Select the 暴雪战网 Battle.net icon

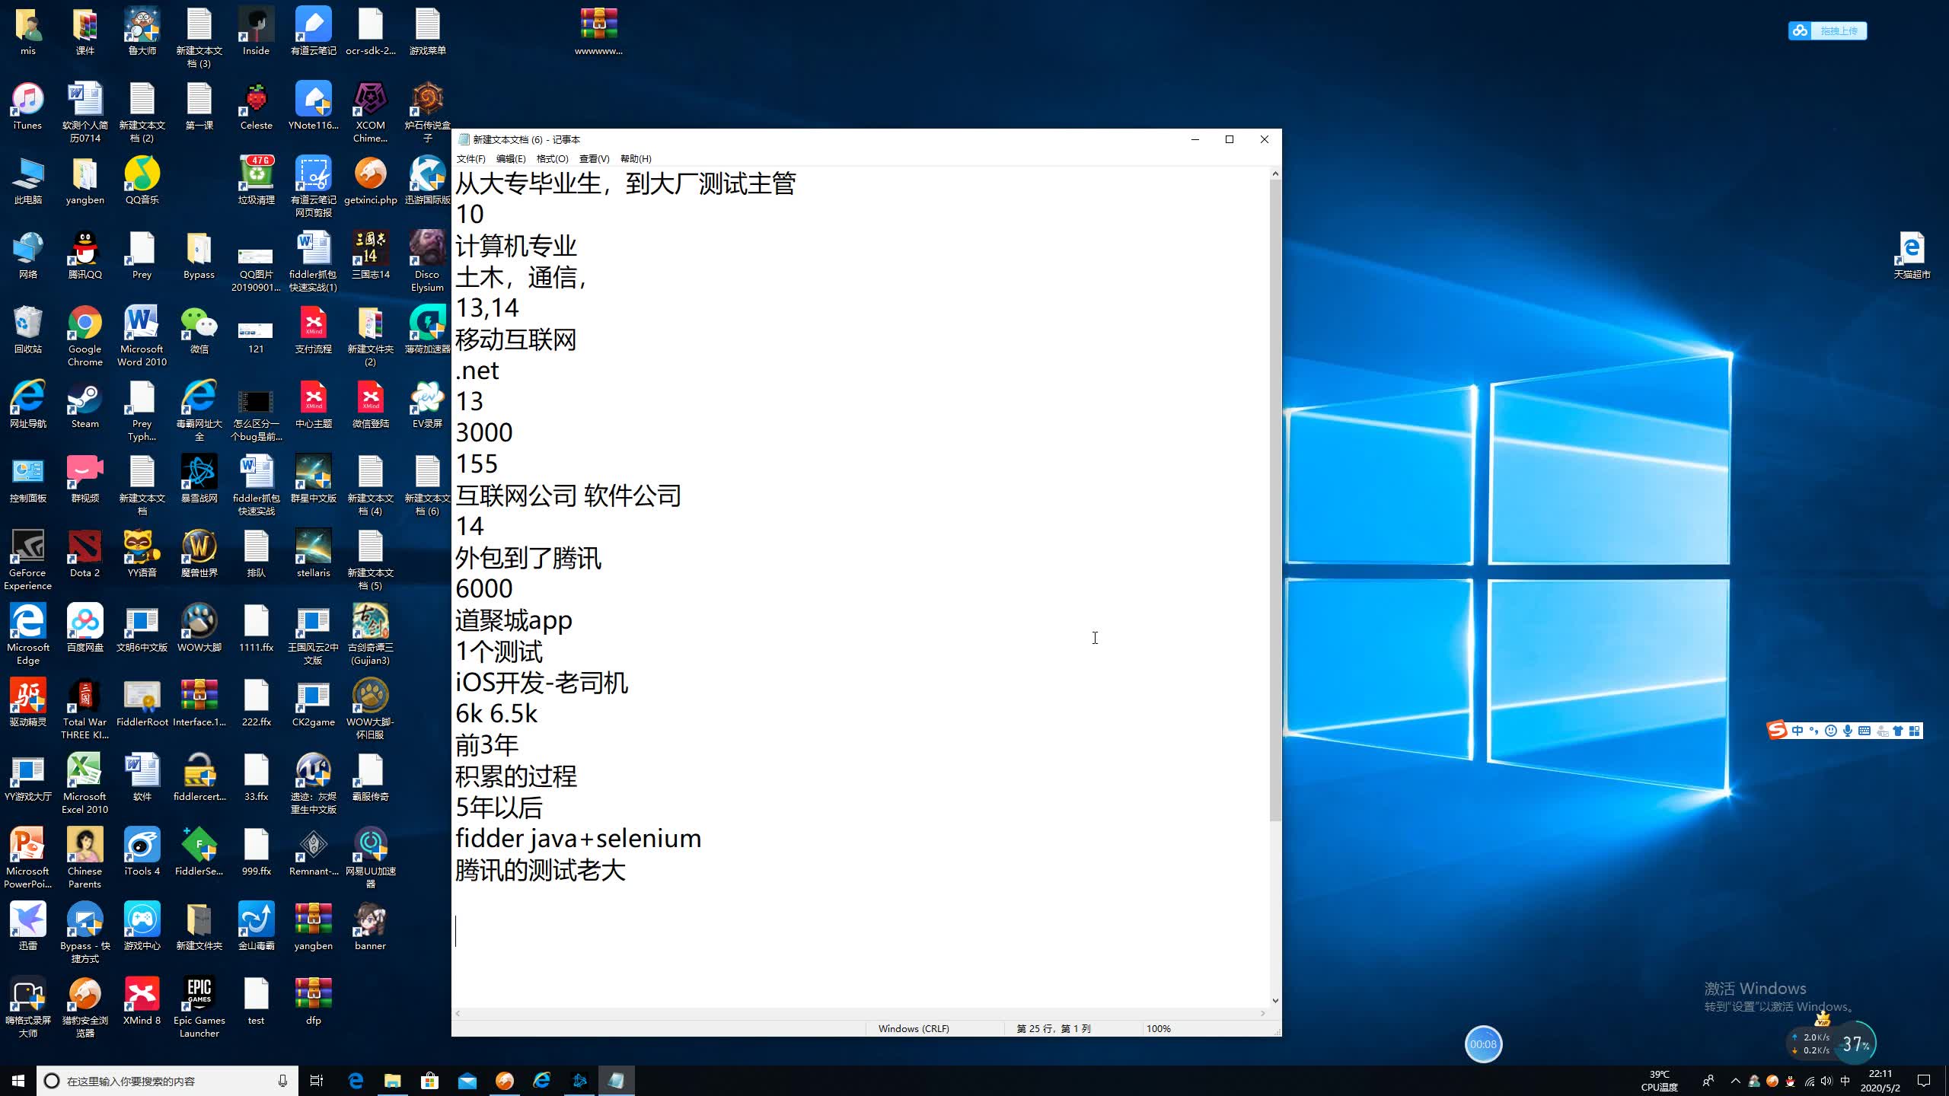199,479
